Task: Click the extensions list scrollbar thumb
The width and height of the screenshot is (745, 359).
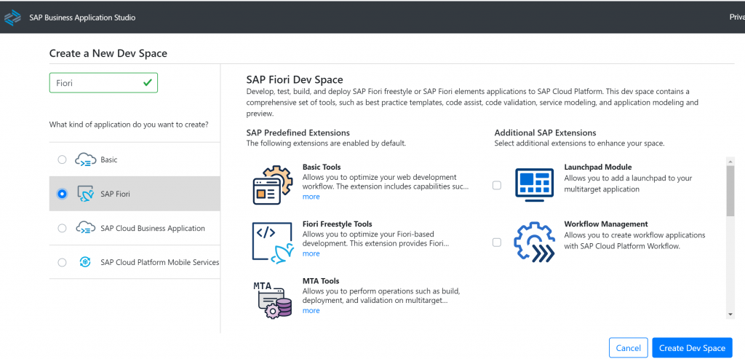Action: click(x=730, y=190)
